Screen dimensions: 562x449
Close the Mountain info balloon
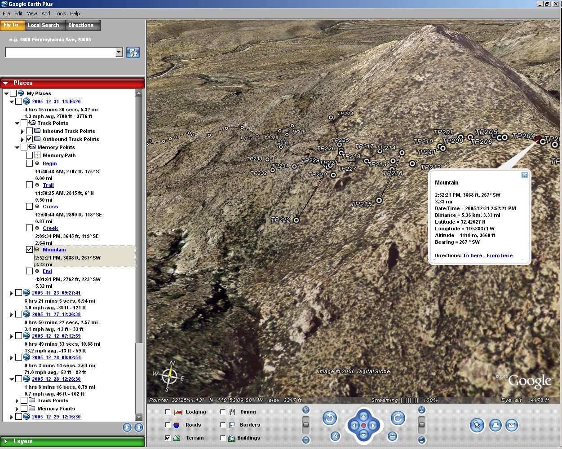tap(524, 175)
